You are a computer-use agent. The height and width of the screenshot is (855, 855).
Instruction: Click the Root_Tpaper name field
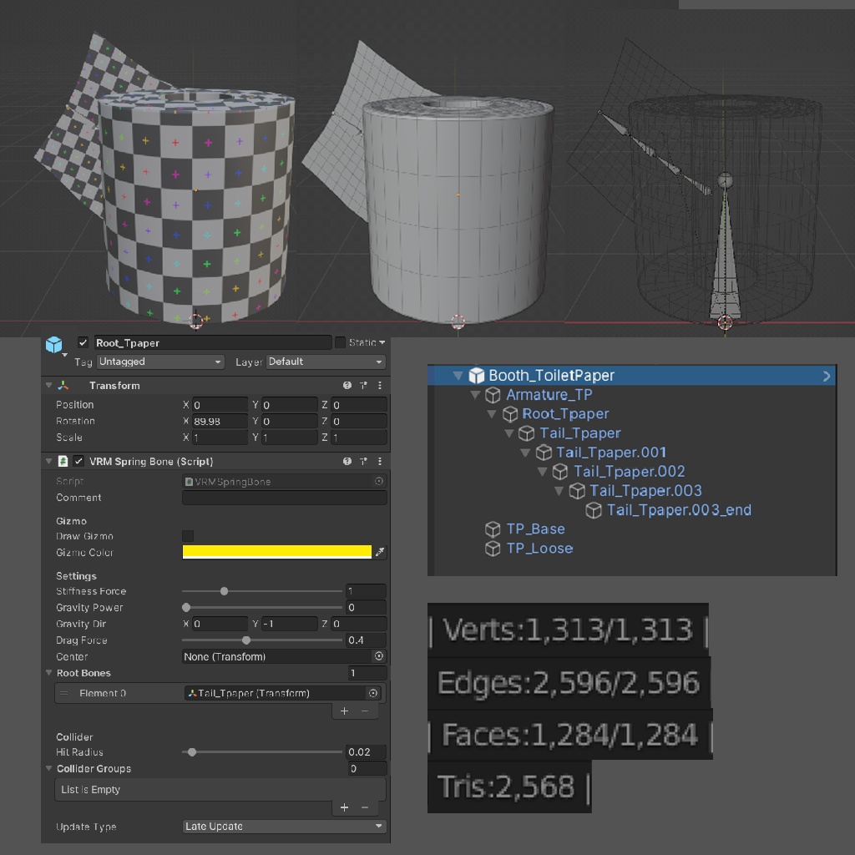click(213, 342)
